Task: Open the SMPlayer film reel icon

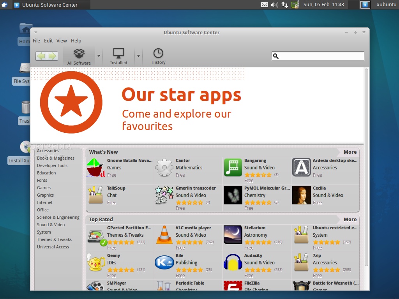Action: 95,286
